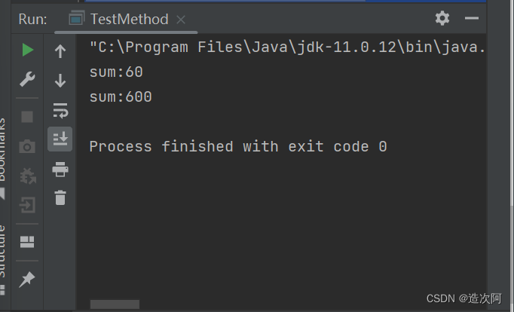Close the TestMethod tab

pos(181,20)
